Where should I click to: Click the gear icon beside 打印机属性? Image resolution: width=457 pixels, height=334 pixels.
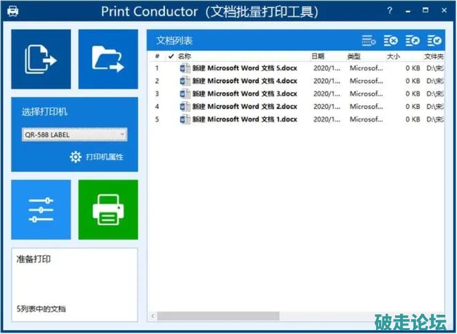coord(76,157)
